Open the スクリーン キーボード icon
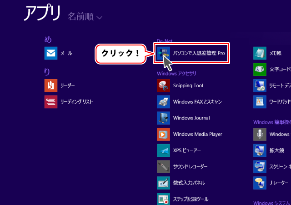The height and width of the screenshot is (205, 291). pyautogui.click(x=260, y=167)
